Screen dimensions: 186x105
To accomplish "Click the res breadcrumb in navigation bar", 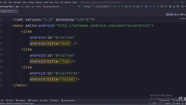I will click(x=33, y=6).
